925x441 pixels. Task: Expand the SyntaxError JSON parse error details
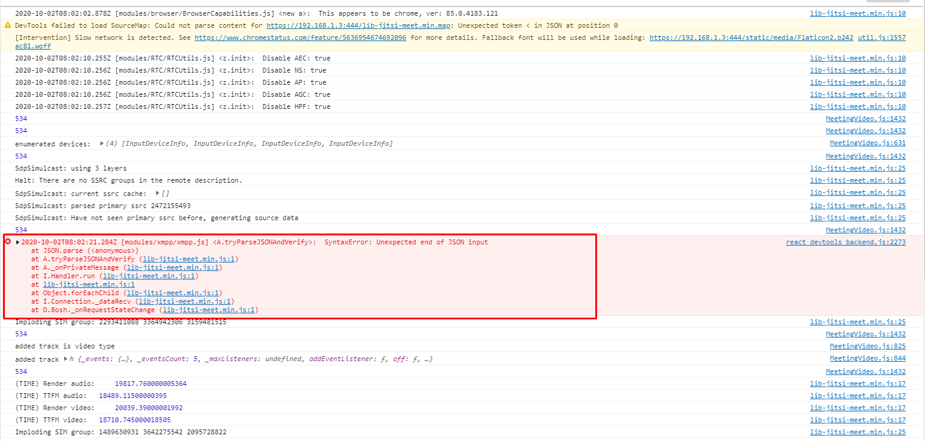(x=17, y=242)
